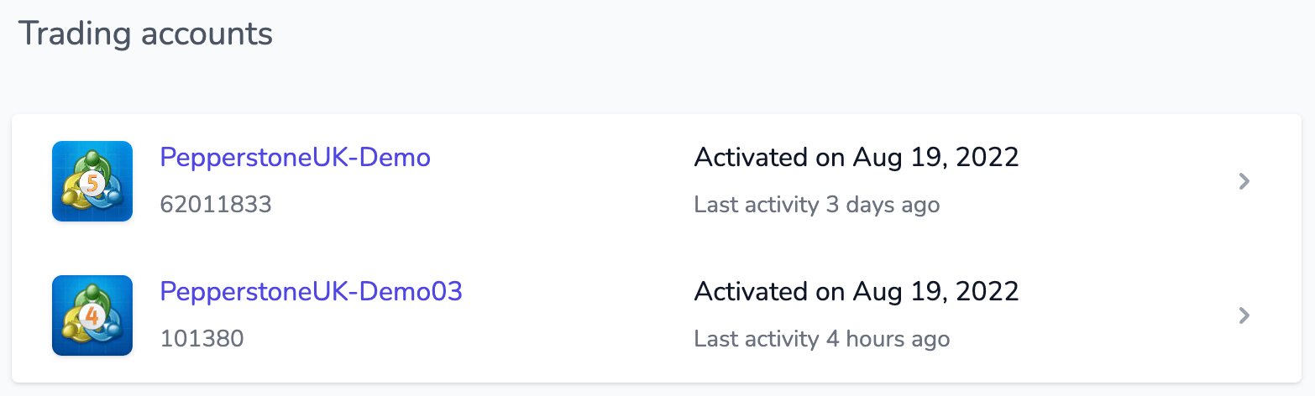Click the orange 4 badge on icon
This screenshot has height=396, width=1315.
click(92, 317)
